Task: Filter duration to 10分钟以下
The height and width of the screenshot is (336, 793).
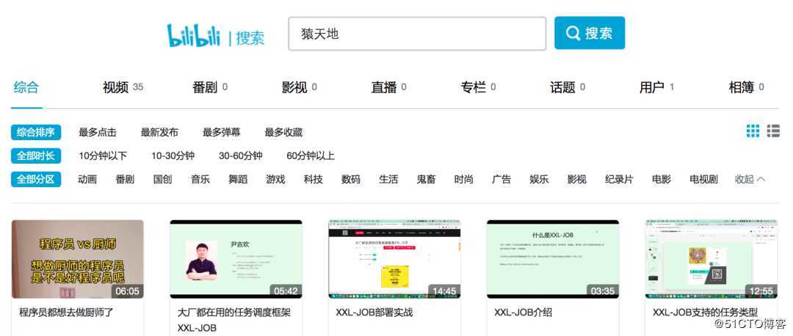Action: coord(103,156)
